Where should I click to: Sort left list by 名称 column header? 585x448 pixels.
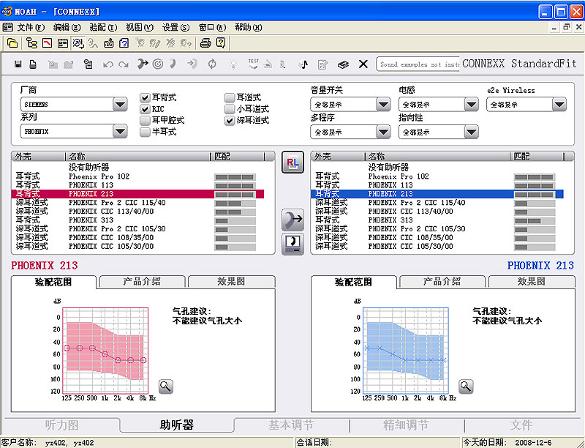click(x=138, y=157)
